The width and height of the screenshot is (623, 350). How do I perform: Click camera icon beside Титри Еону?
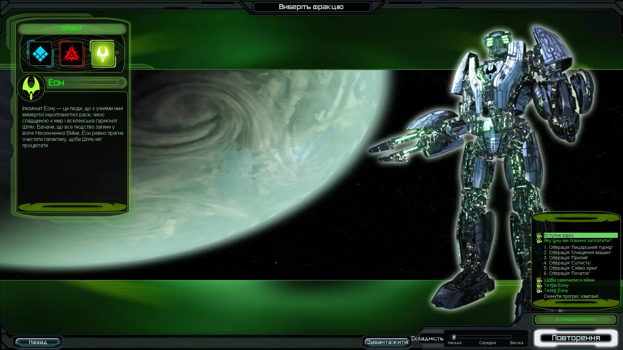pyautogui.click(x=539, y=286)
